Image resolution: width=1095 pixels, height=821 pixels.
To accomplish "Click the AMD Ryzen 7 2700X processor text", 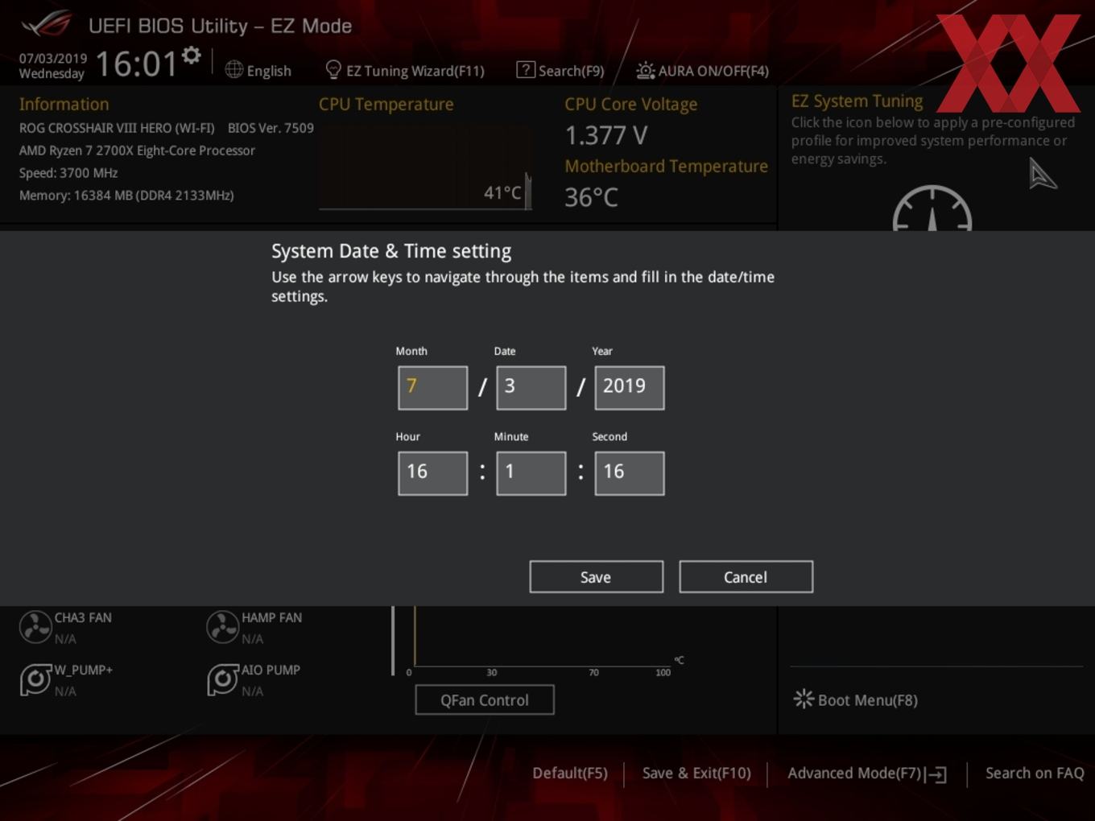I will (137, 151).
